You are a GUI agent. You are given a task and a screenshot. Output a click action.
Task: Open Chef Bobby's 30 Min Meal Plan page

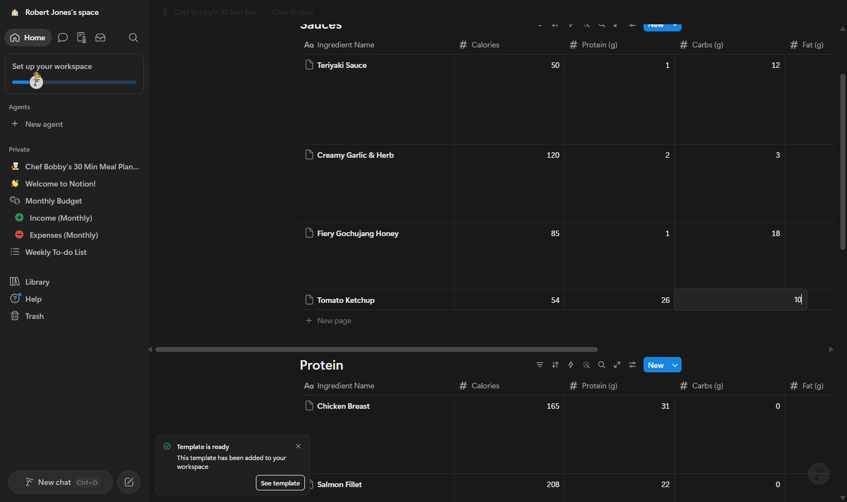click(74, 167)
